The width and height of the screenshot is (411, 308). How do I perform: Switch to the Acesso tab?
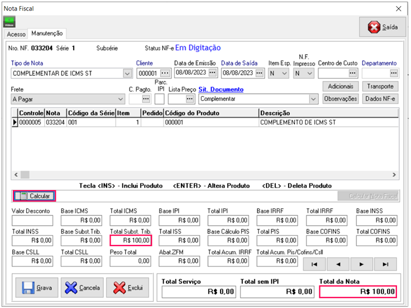16,34
